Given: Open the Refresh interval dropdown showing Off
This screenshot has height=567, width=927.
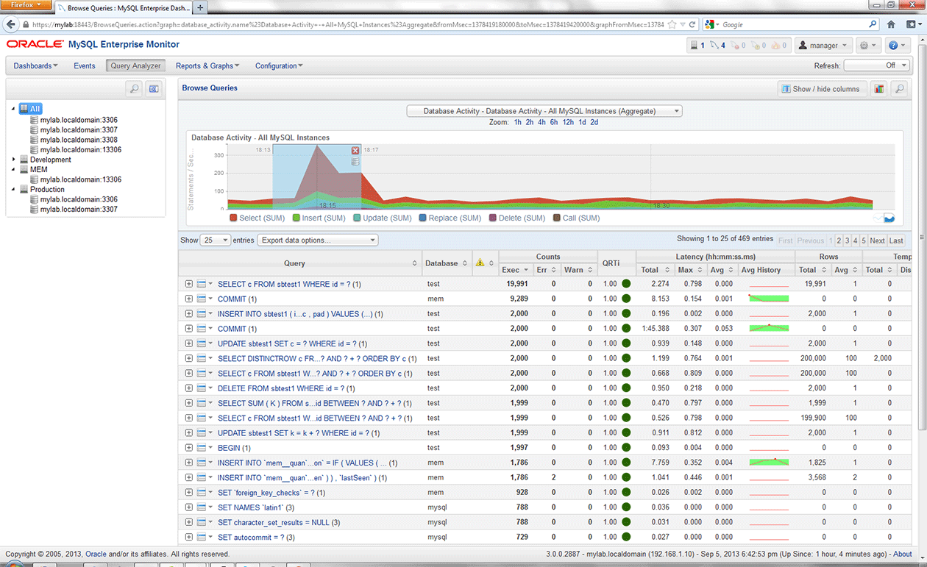Looking at the screenshot, I should [877, 65].
